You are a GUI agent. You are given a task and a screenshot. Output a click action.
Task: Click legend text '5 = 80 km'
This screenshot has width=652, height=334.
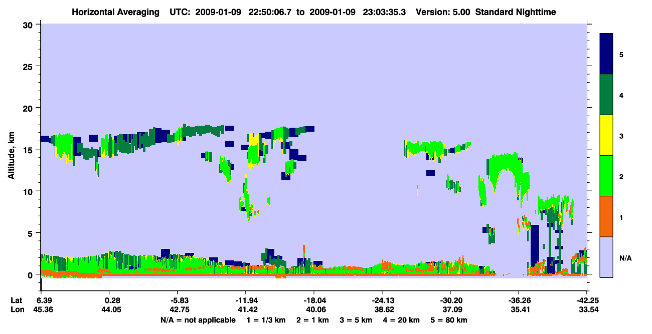coord(449,320)
